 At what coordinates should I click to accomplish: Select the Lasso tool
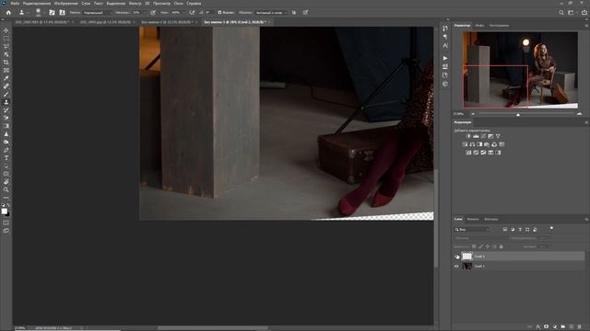pos(6,46)
